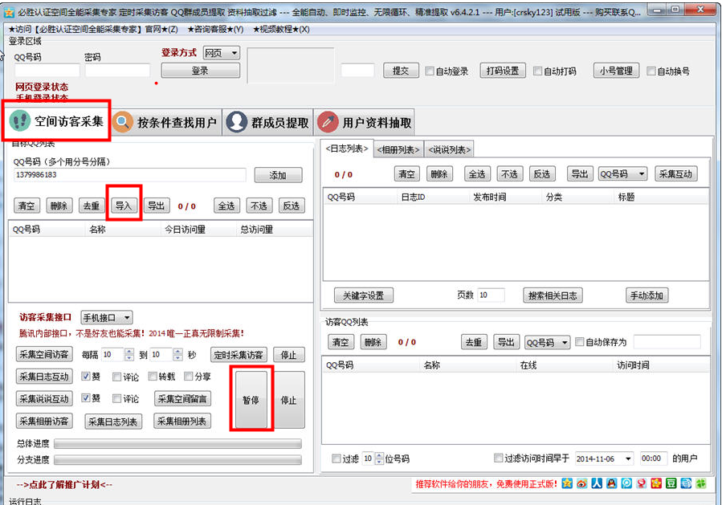722x505 pixels.
Task: Check the 转载 checkbox
Action: coord(153,376)
